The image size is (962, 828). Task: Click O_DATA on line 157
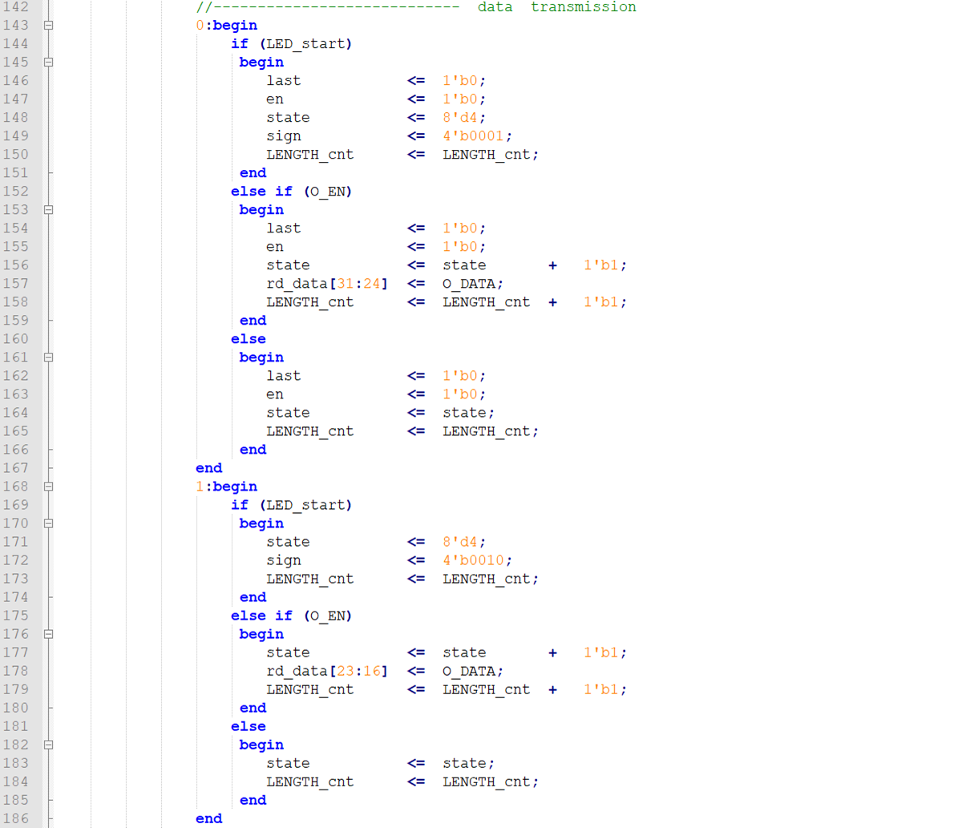coord(471,284)
